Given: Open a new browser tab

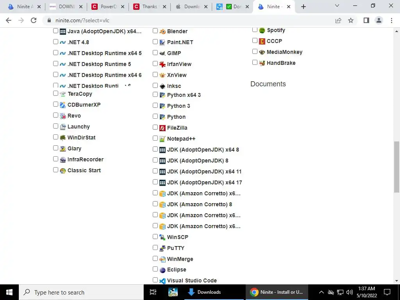Looking at the screenshot, I should (303, 7).
